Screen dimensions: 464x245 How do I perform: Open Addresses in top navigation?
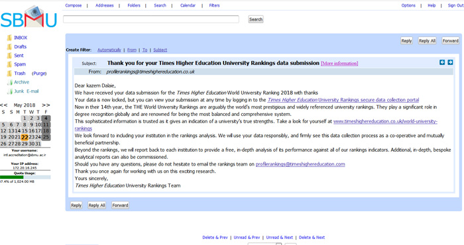[105, 5]
